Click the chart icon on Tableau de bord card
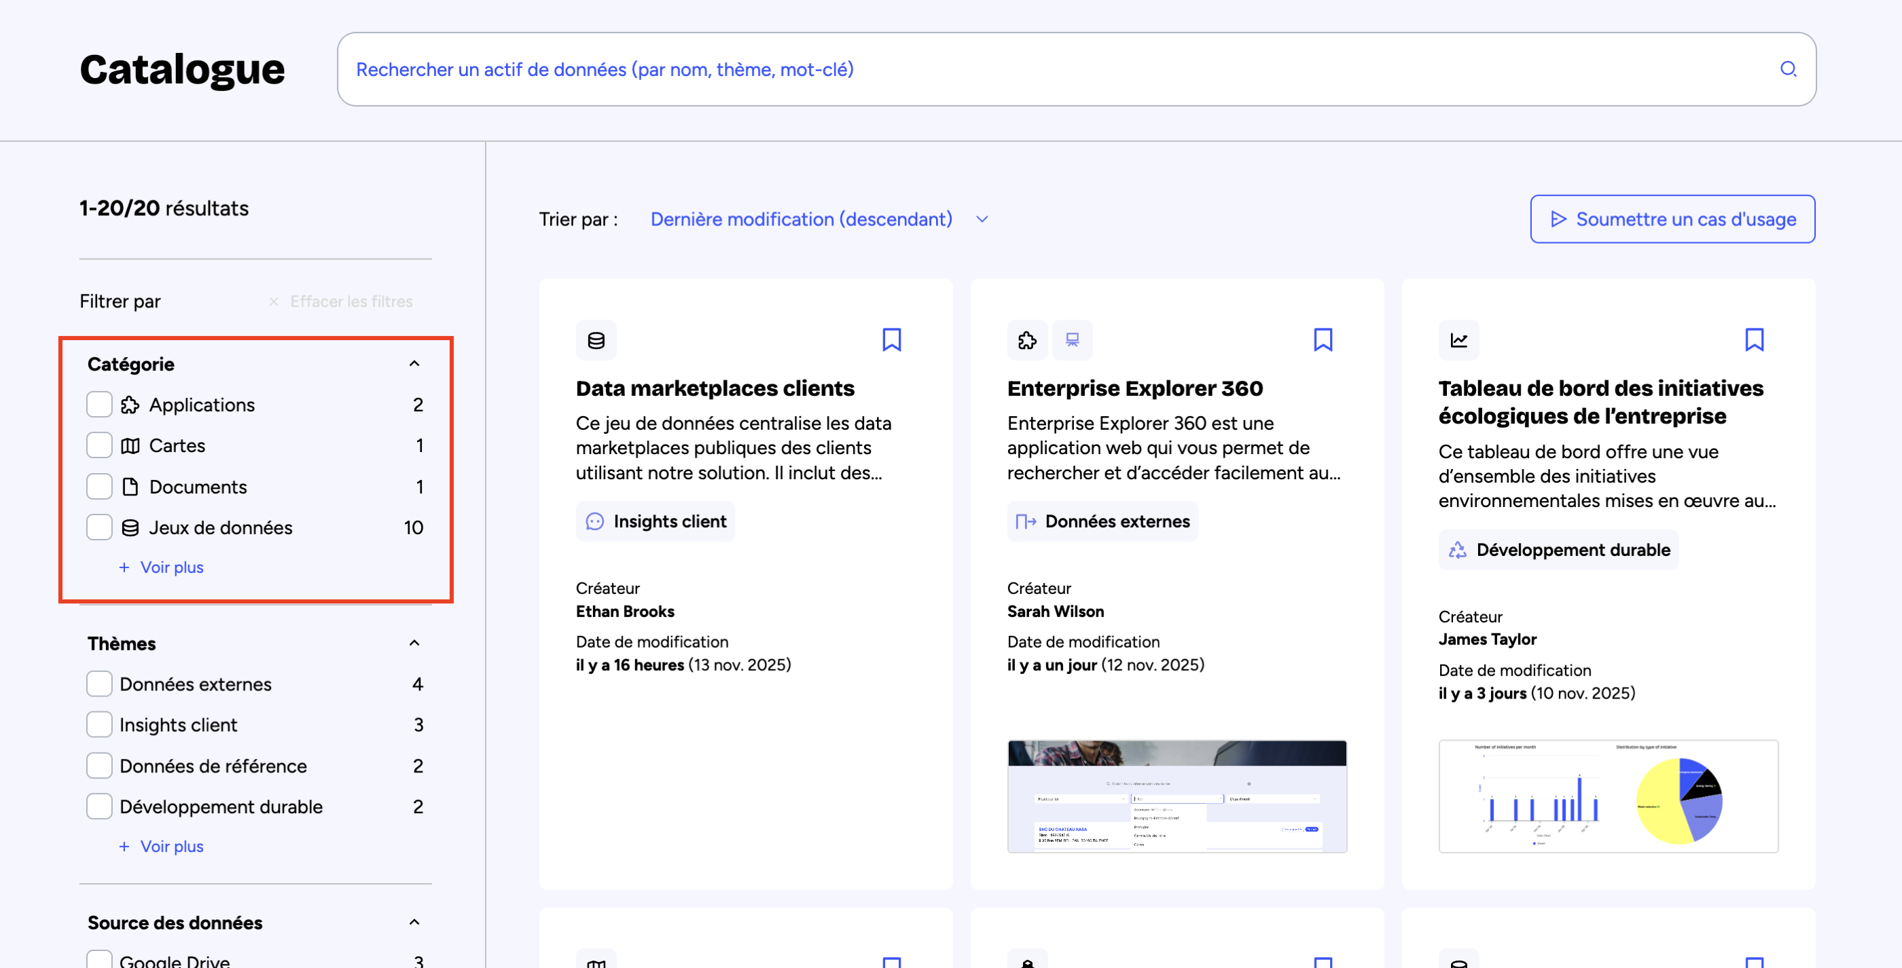Image resolution: width=1902 pixels, height=968 pixels. click(1458, 340)
